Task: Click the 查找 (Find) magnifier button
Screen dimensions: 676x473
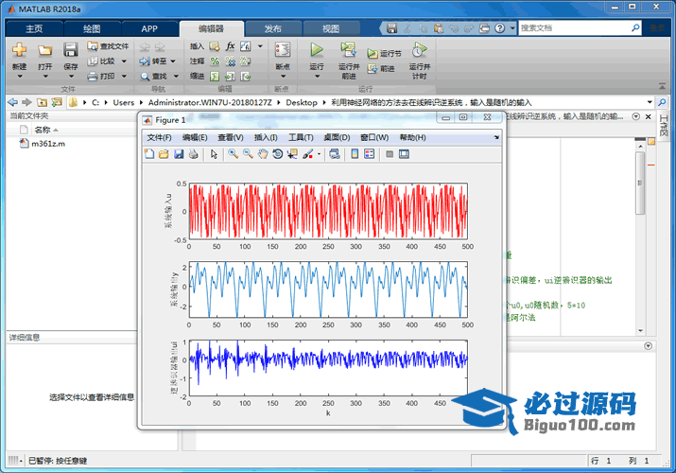Action: click(x=154, y=77)
